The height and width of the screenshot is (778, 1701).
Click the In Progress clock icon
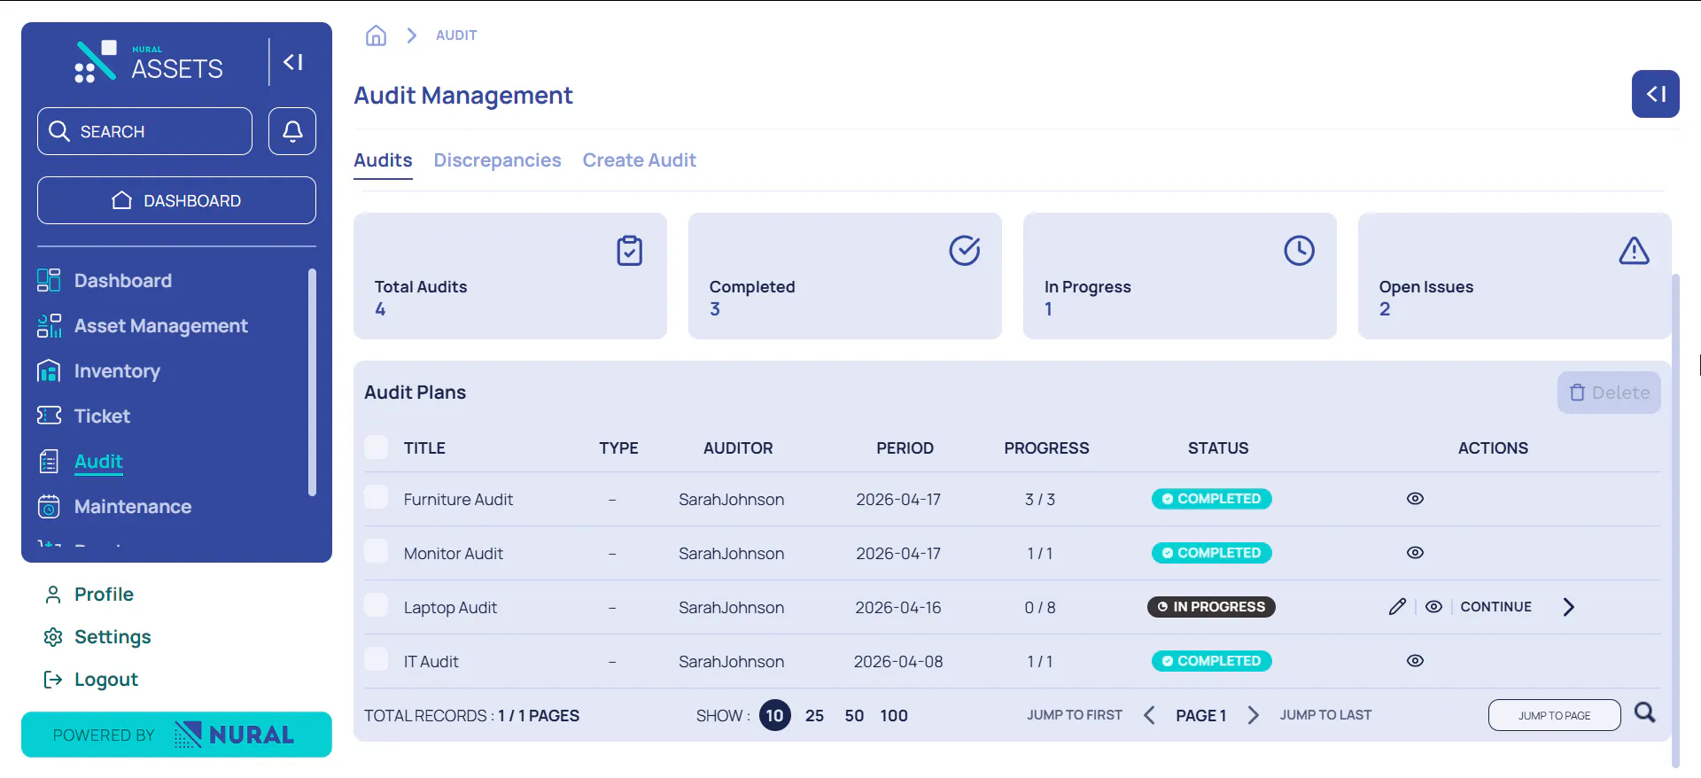(1300, 251)
